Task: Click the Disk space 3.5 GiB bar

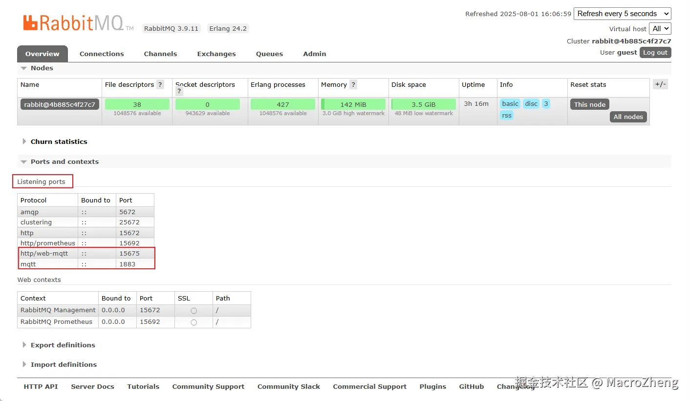Action: [424, 104]
